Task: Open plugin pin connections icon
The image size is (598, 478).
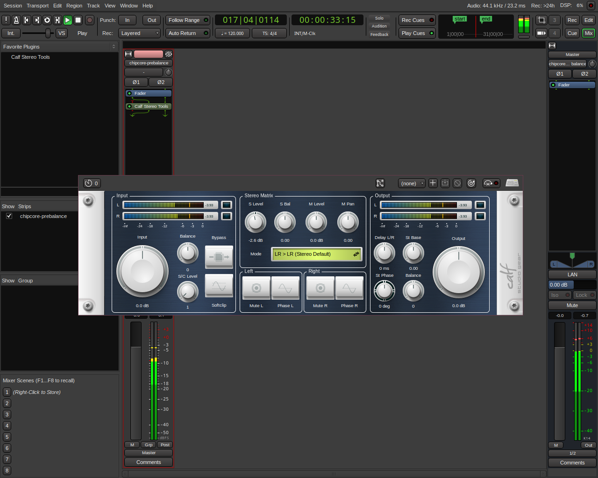Action: click(x=380, y=183)
